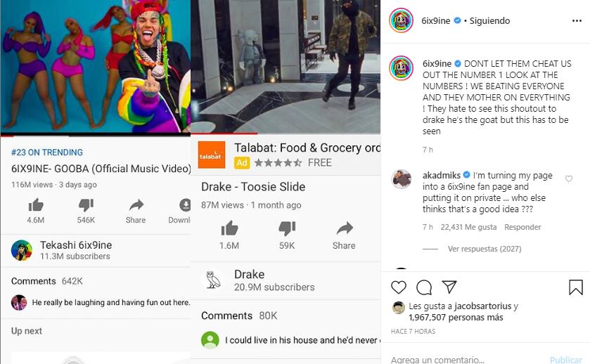Toggle the Siguiendo follow status
590x364 pixels.
point(489,20)
